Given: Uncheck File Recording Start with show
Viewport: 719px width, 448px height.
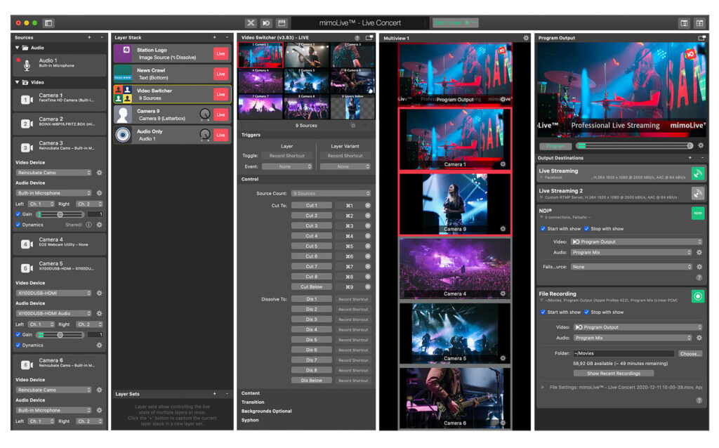Looking at the screenshot, I should (x=543, y=312).
